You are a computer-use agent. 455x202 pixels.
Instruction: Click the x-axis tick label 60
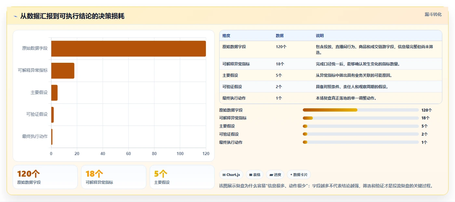point(128,154)
